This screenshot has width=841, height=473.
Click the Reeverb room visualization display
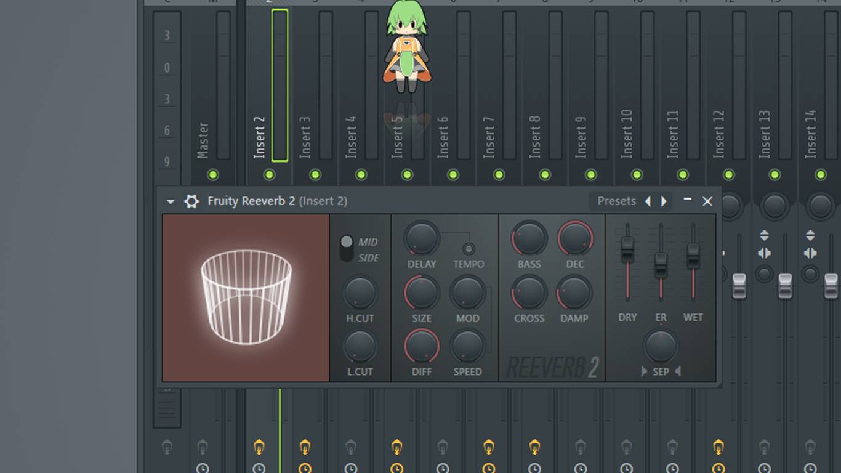point(246,298)
